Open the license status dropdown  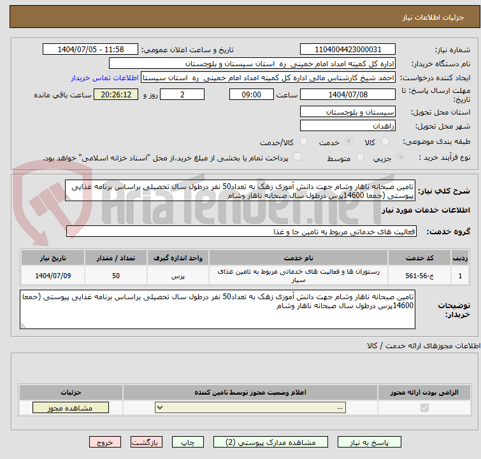(250, 408)
